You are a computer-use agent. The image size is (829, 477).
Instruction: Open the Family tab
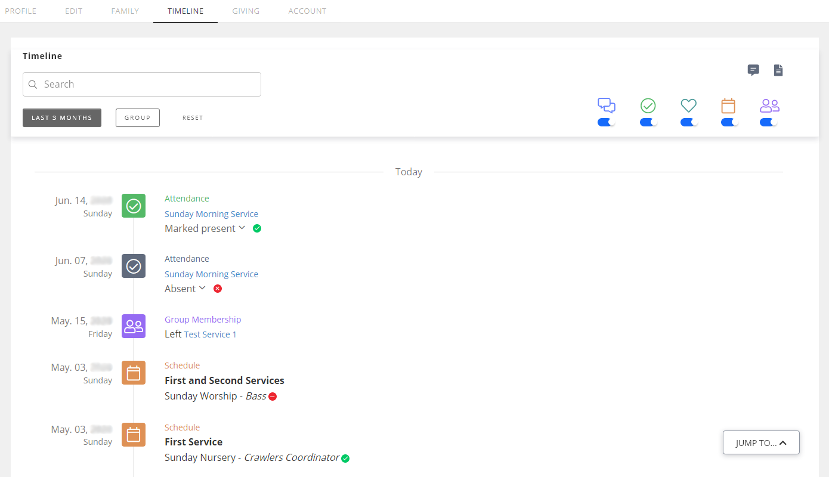coord(125,11)
